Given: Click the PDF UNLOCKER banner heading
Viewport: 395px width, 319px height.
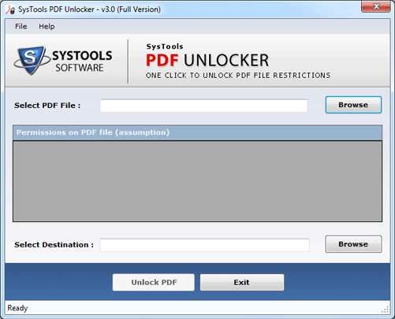Looking at the screenshot, I should pos(207,60).
